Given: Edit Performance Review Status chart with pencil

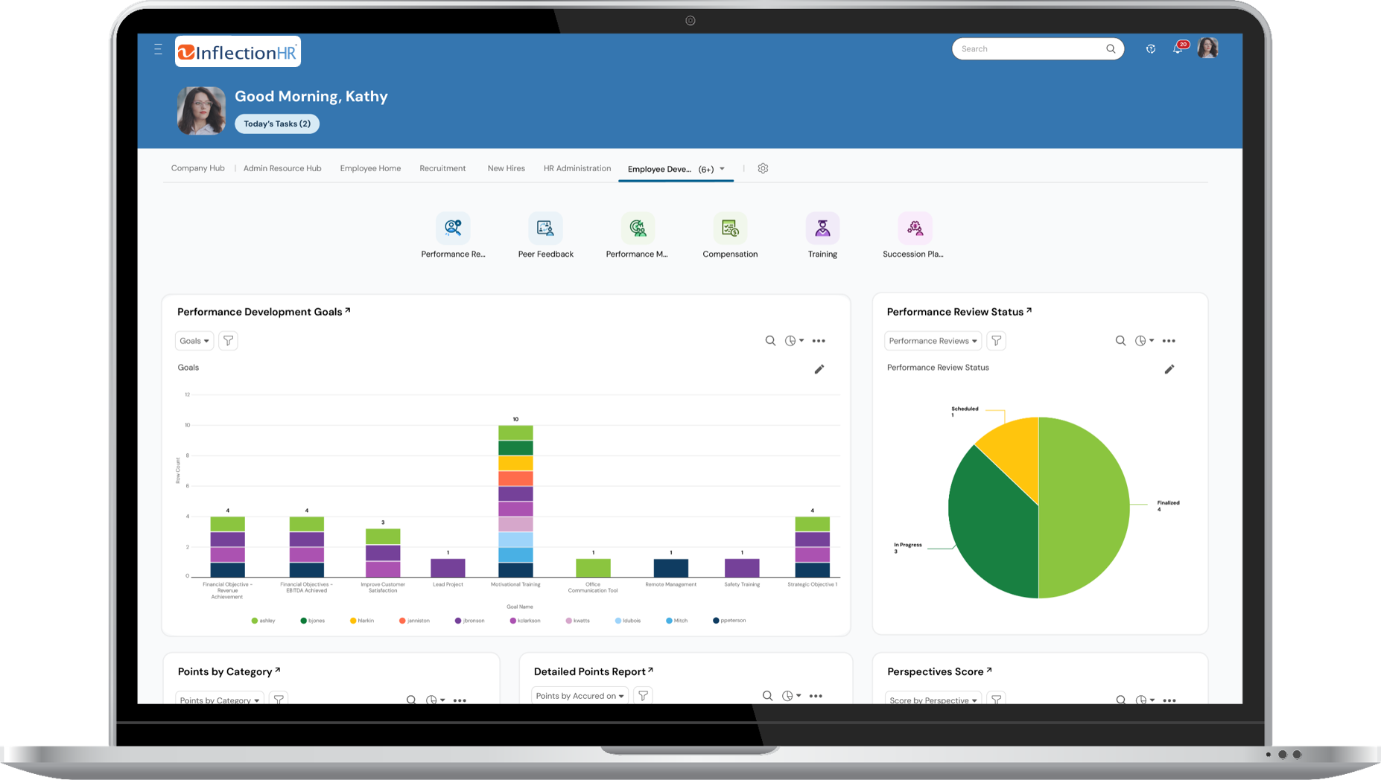Looking at the screenshot, I should tap(1169, 369).
